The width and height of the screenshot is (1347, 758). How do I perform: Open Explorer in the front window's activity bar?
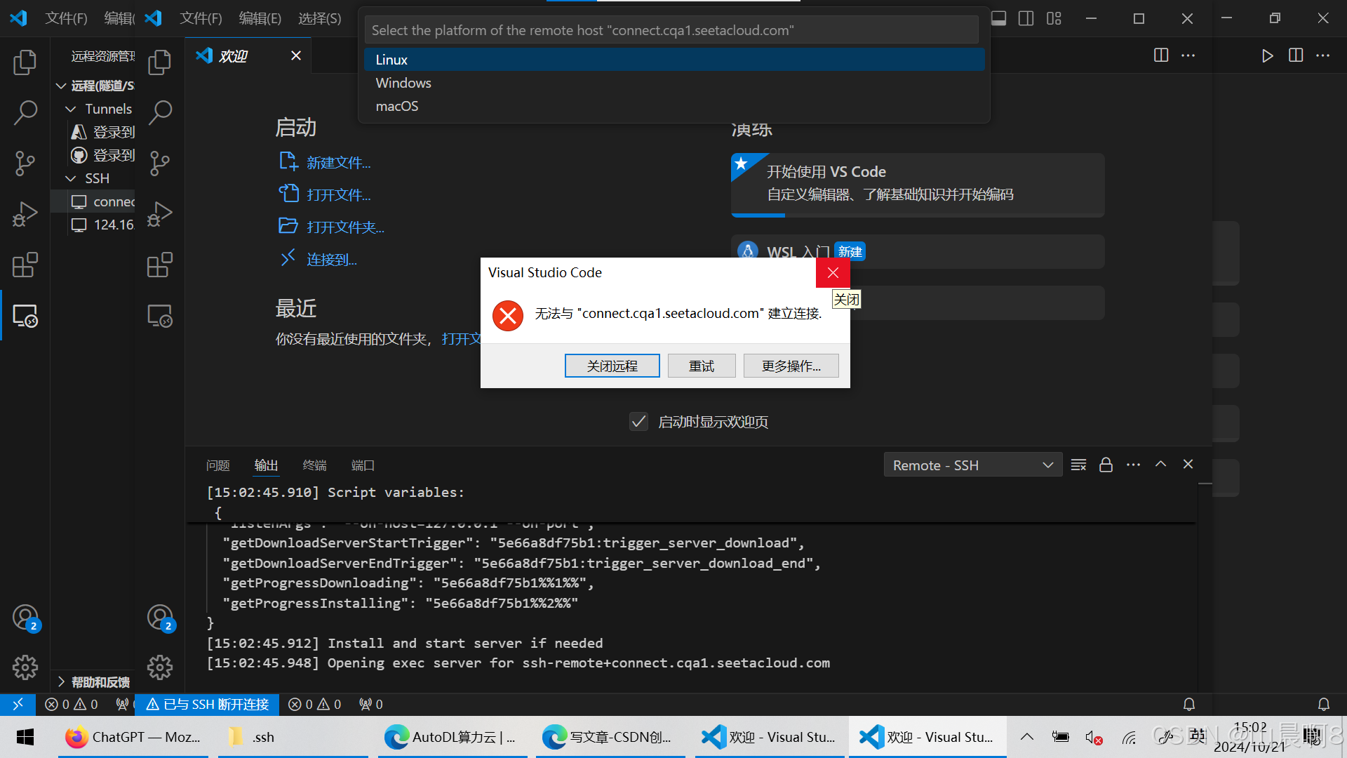point(159,62)
